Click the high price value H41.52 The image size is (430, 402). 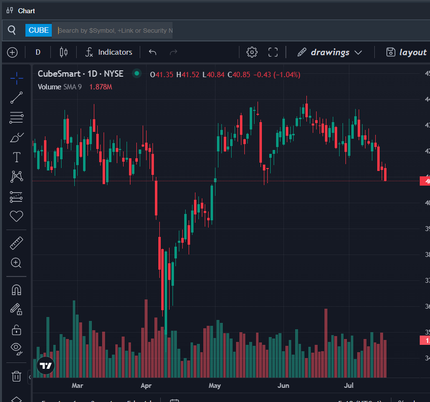point(188,75)
